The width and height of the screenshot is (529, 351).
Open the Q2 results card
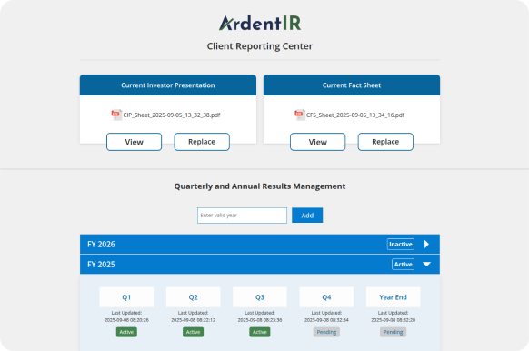click(x=193, y=297)
